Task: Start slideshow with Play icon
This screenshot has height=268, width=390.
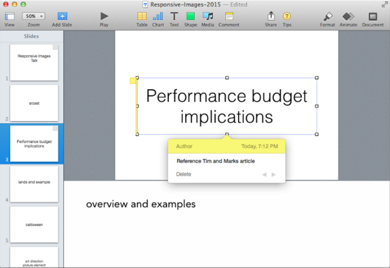Action: tap(104, 16)
